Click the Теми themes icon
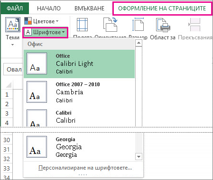 [13, 25]
